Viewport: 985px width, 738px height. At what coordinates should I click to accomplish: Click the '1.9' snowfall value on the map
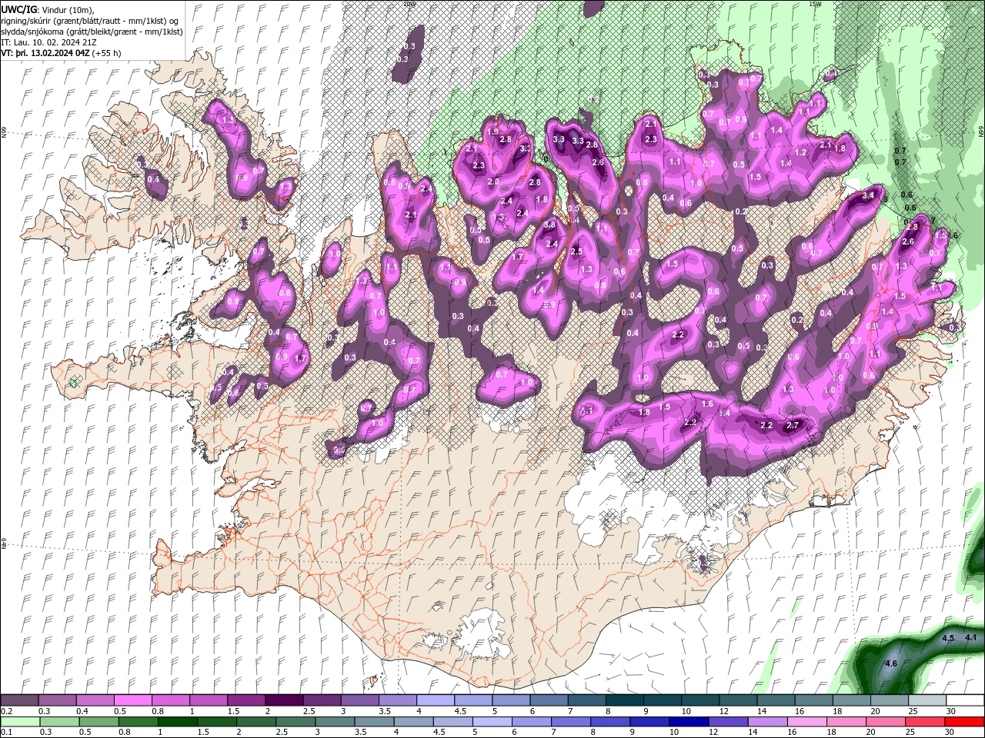pos(493,131)
